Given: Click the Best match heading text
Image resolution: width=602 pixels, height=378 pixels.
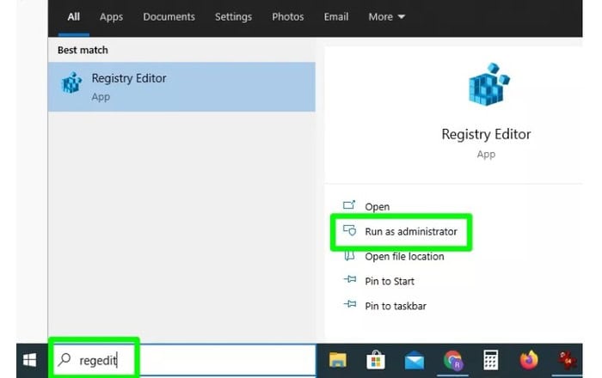Looking at the screenshot, I should point(83,50).
